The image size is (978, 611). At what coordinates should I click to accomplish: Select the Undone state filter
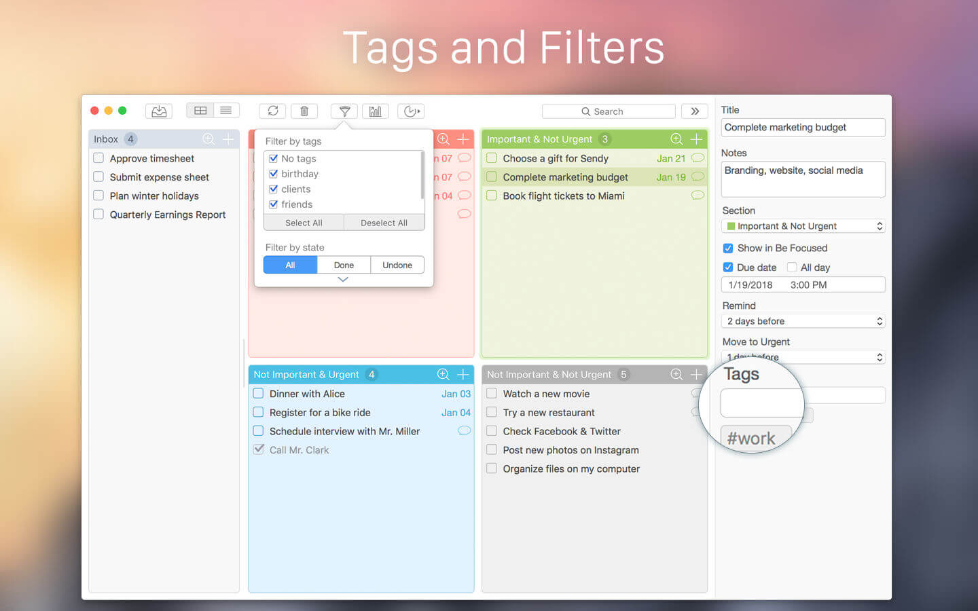point(397,265)
